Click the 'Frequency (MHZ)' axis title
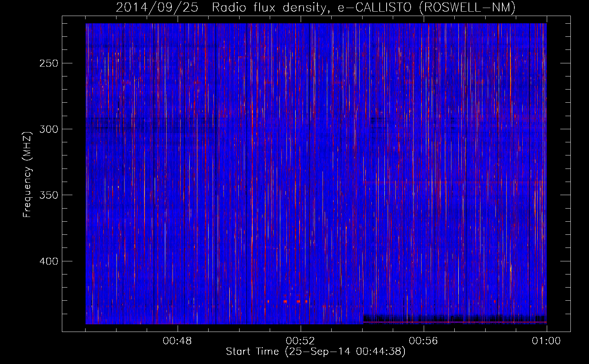 [x=27, y=174]
